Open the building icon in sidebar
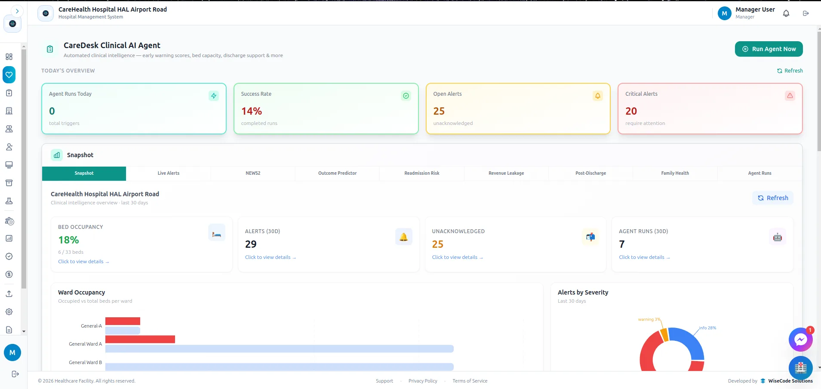Image resolution: width=821 pixels, height=389 pixels. coord(9,111)
